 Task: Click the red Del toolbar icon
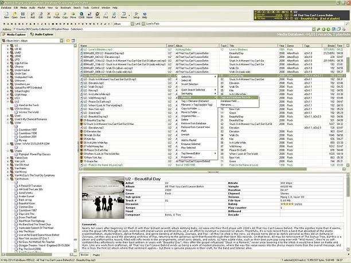pos(49,14)
